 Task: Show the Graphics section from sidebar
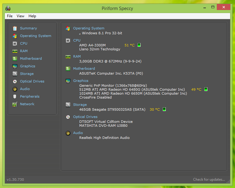pos(28,66)
